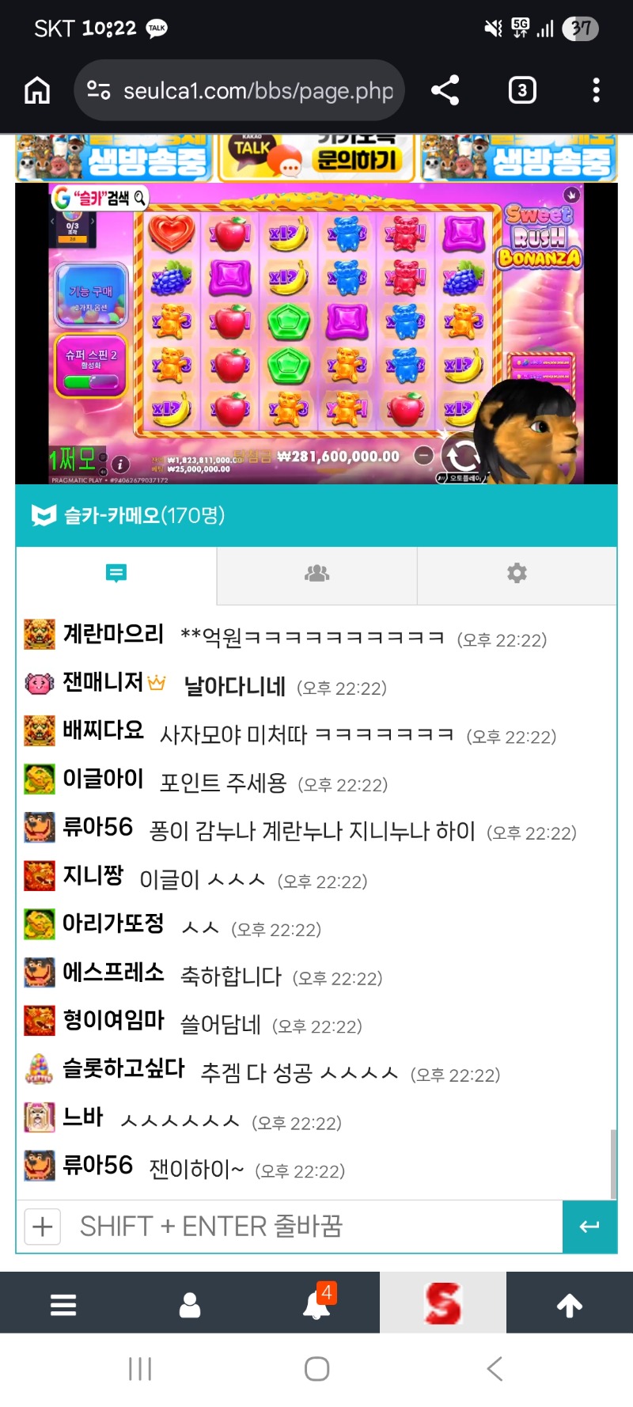
Task: Show the chat participants tab
Action: tap(316, 573)
